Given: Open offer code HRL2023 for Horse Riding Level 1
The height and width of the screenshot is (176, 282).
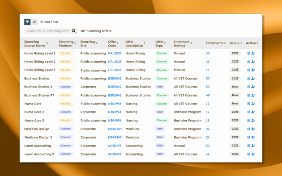Looking at the screenshot, I should coord(115,53).
